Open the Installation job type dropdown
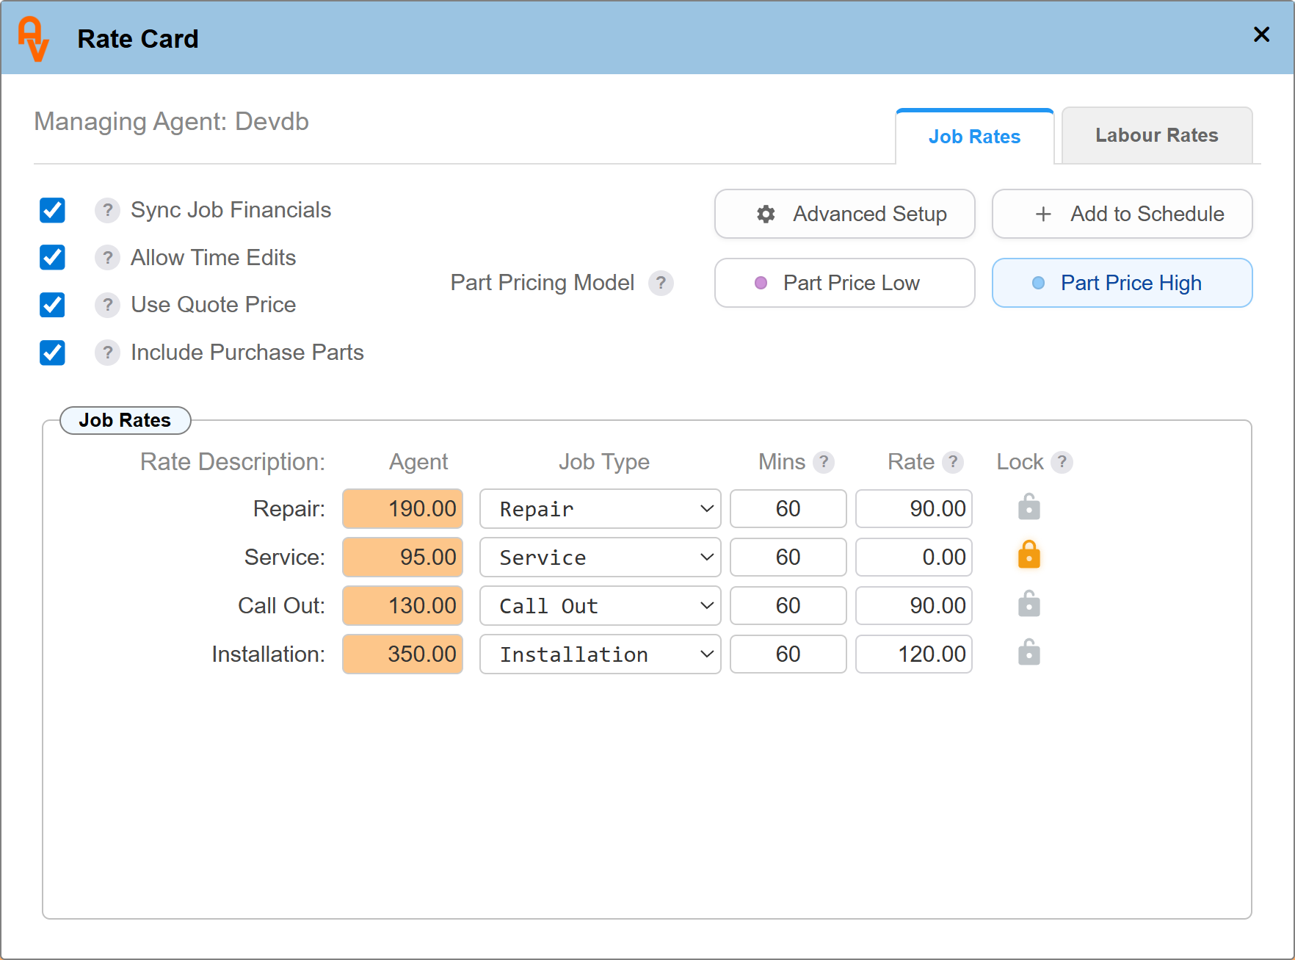This screenshot has height=960, width=1295. pos(600,654)
